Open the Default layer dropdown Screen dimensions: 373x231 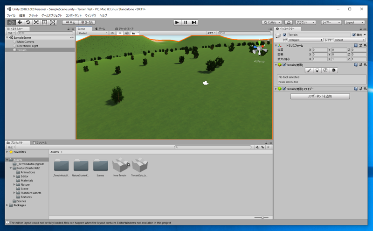(x=350, y=40)
